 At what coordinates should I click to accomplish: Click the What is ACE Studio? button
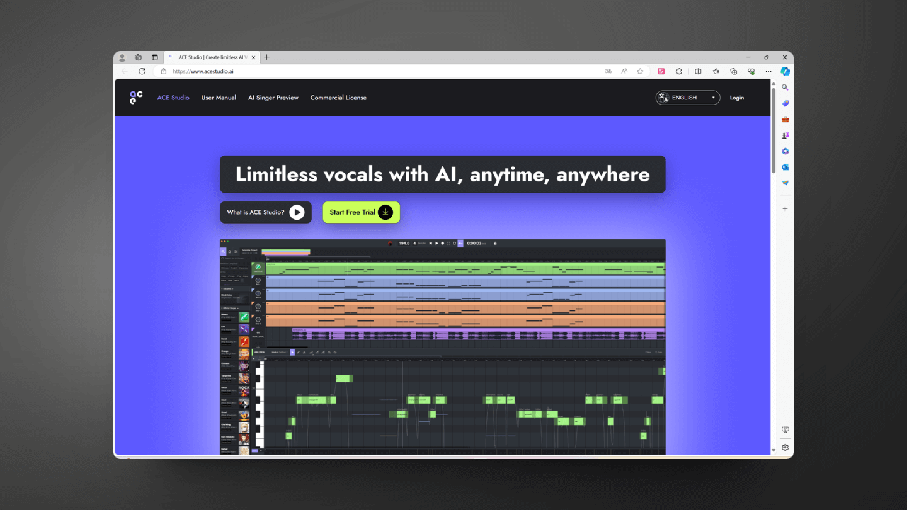point(266,212)
